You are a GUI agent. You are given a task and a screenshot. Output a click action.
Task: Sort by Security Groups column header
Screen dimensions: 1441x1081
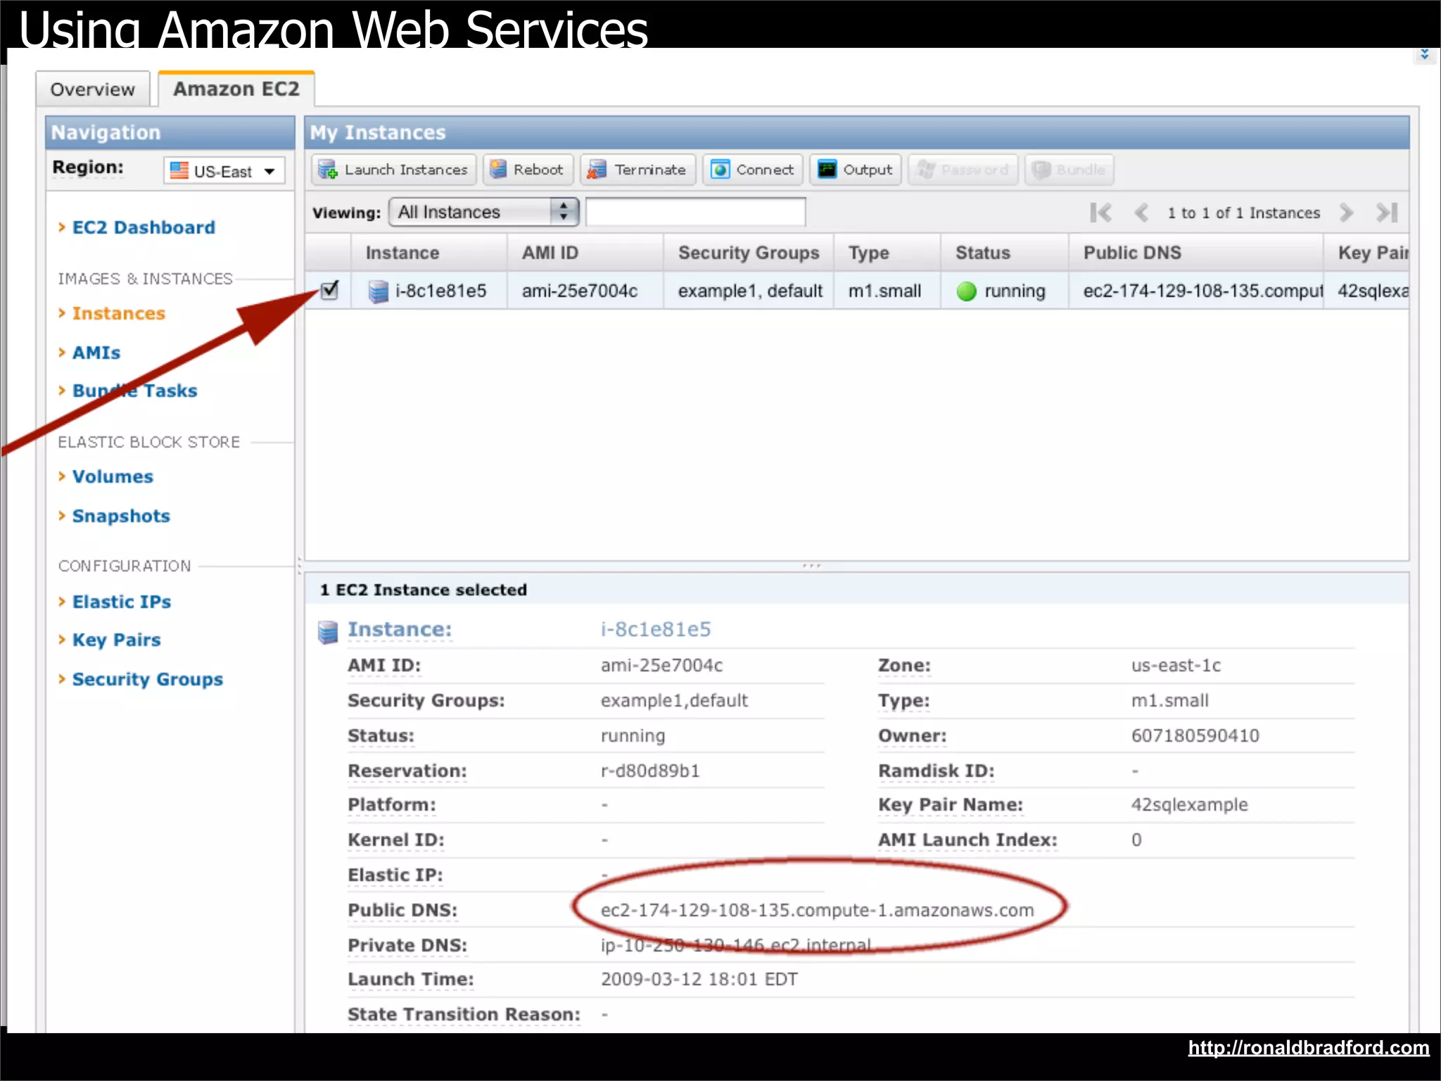tap(748, 253)
